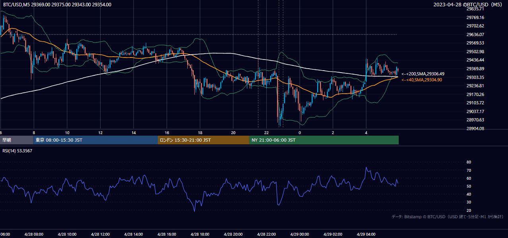The width and height of the screenshot is (508, 238).
Task: Click the RSI axis level 40
Action: click(x=469, y=194)
